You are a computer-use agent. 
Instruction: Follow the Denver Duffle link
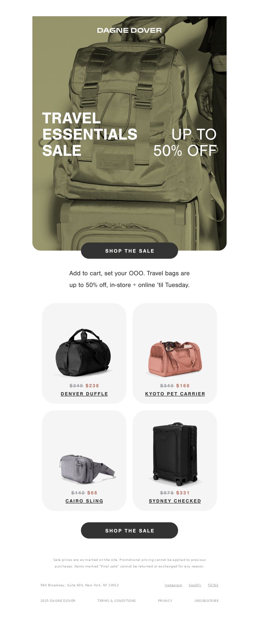(x=84, y=394)
